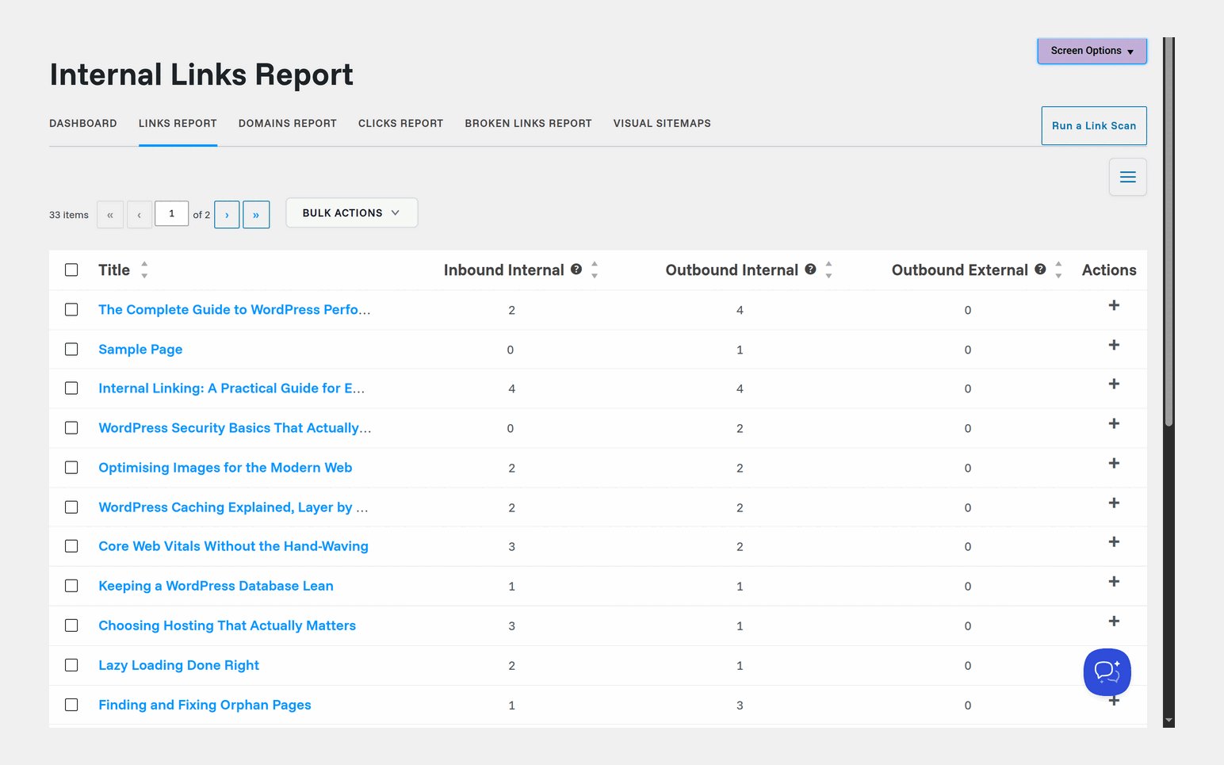The width and height of the screenshot is (1224, 765).
Task: Open the AI chat assistant bubble
Action: 1107,672
